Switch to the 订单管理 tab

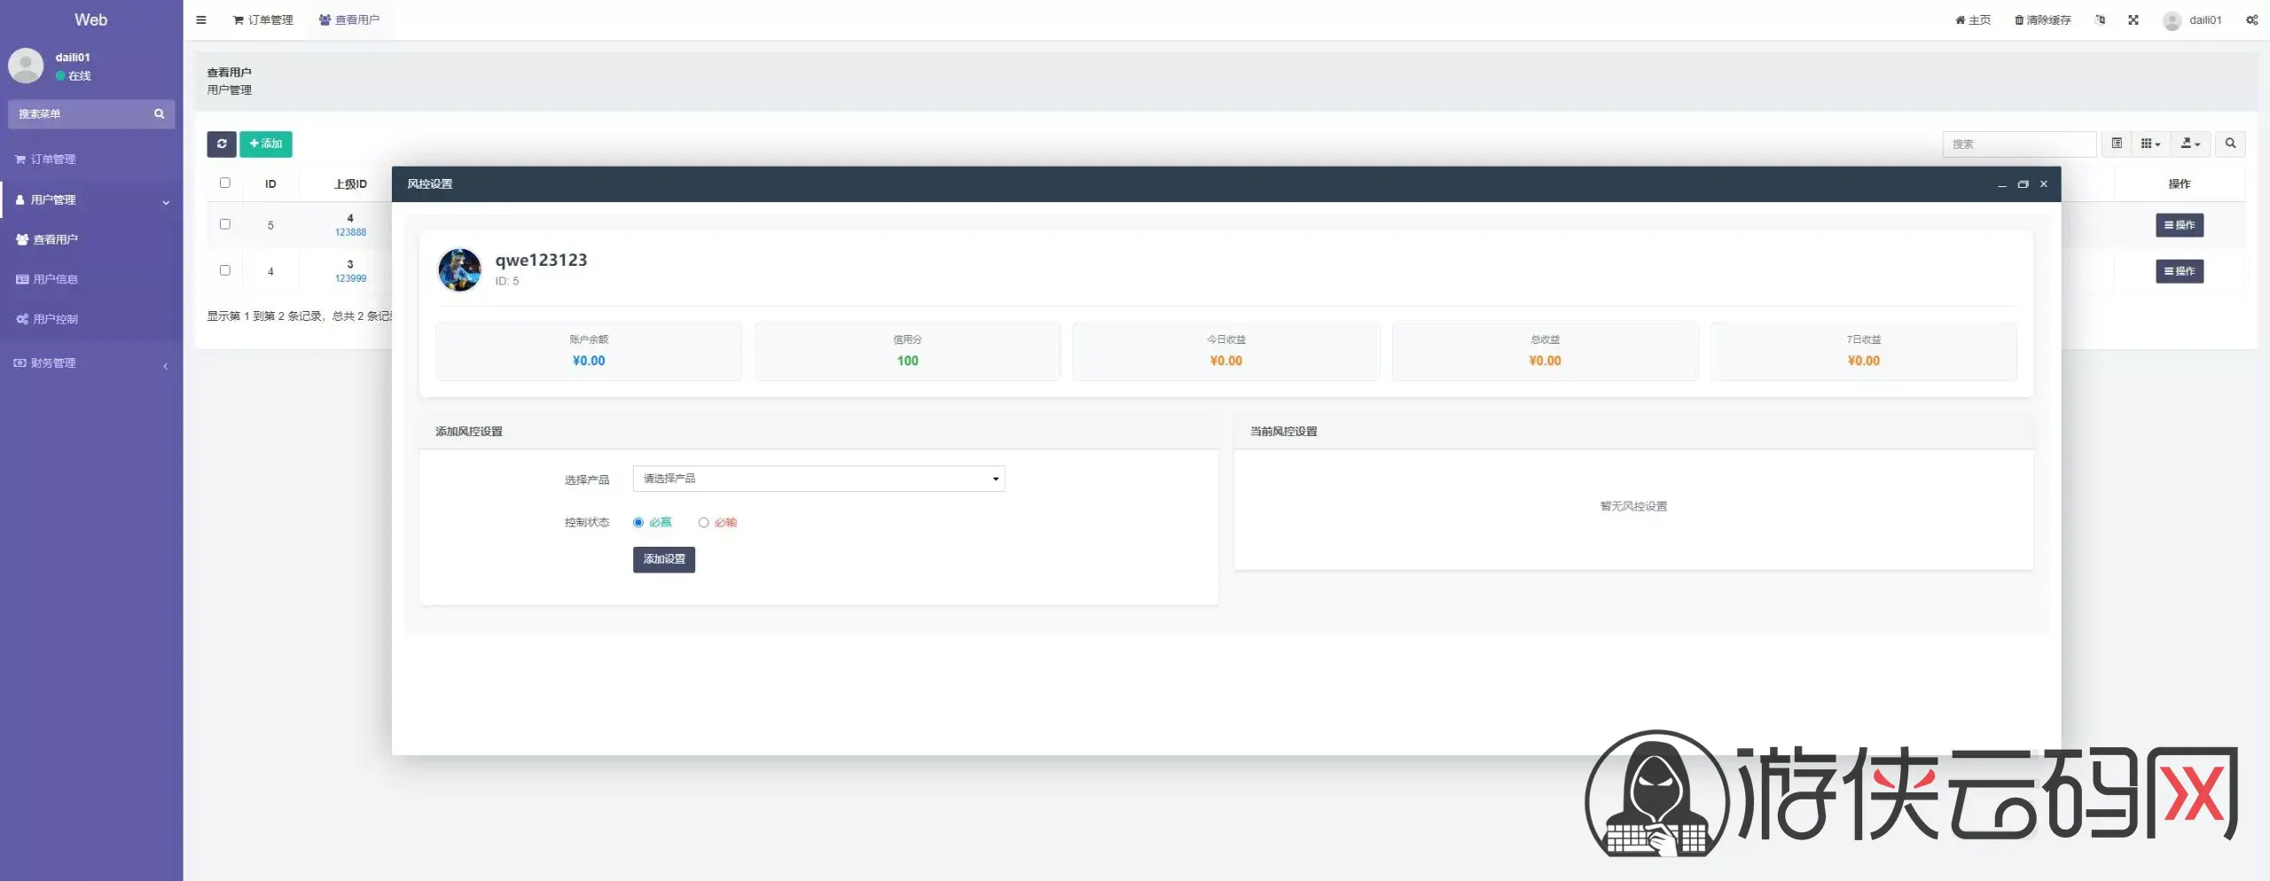[263, 19]
